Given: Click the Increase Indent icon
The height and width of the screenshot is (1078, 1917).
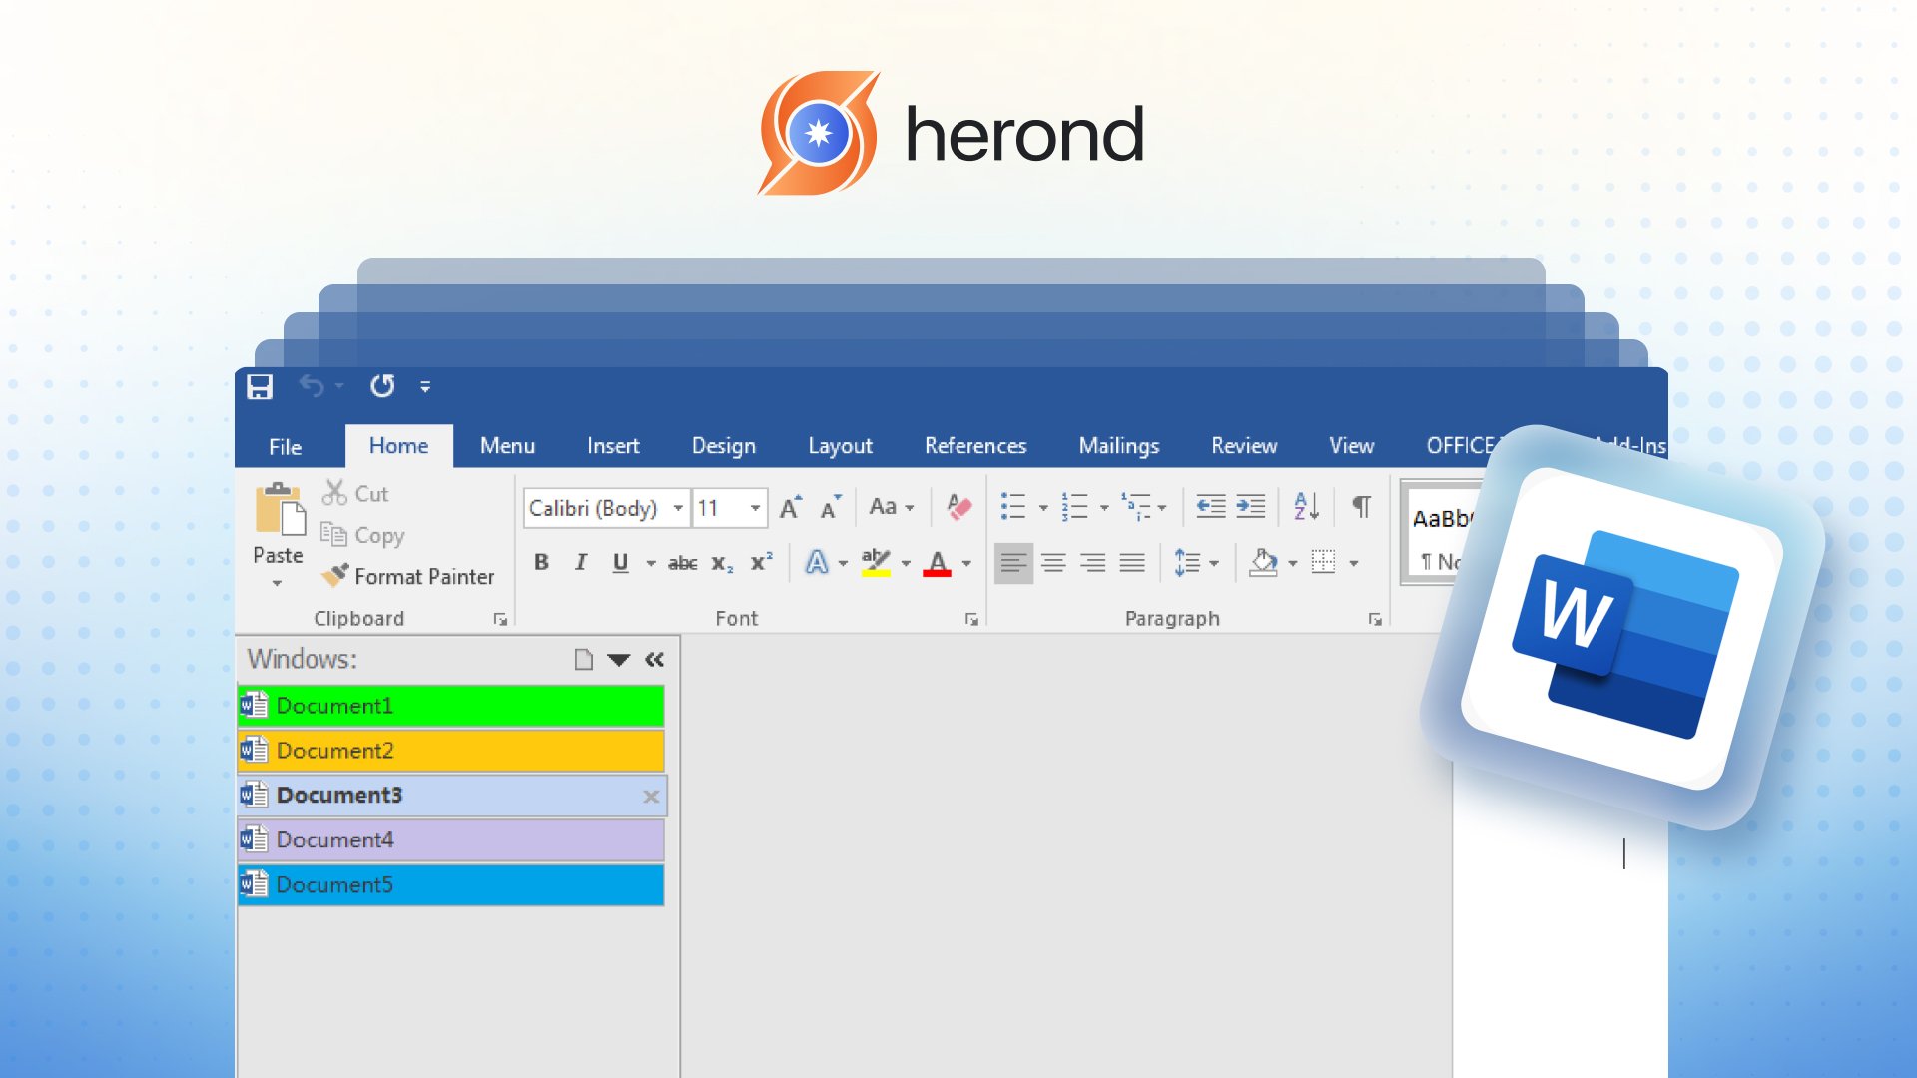Looking at the screenshot, I should point(1251,507).
